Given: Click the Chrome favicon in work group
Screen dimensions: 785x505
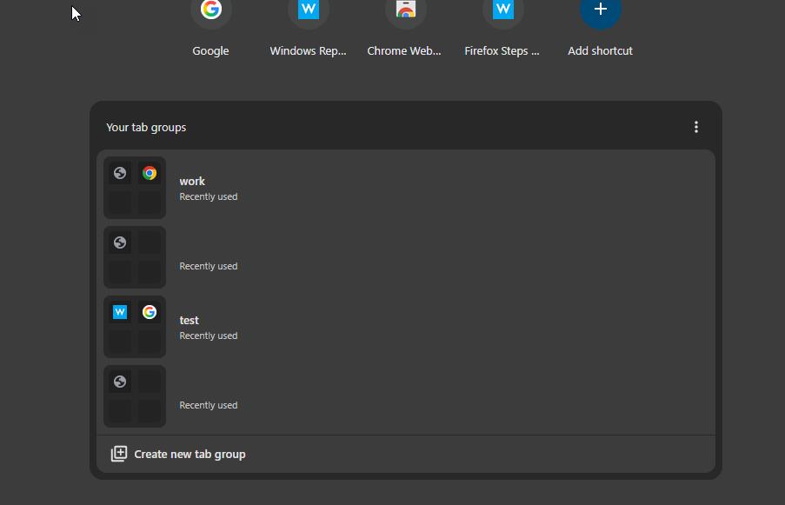Looking at the screenshot, I should (150, 173).
